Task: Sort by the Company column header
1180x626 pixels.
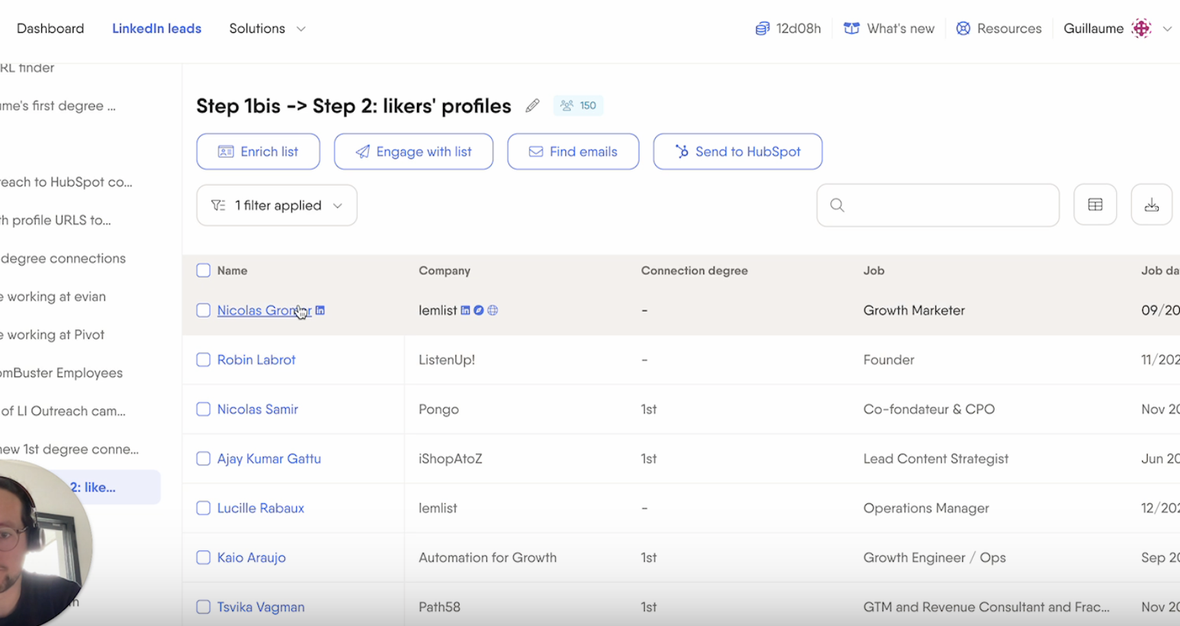Action: click(x=444, y=270)
